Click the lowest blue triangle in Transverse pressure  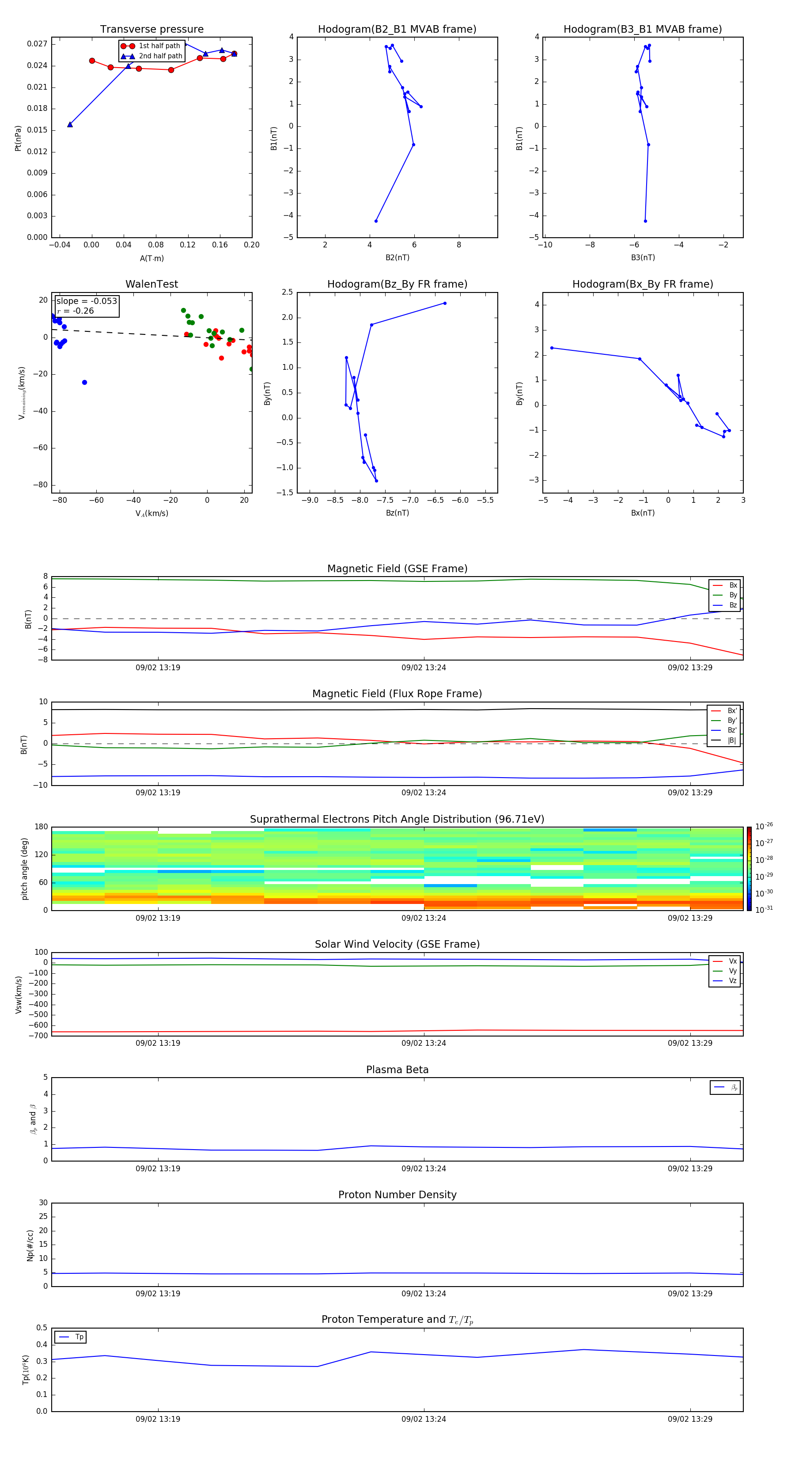click(x=70, y=125)
